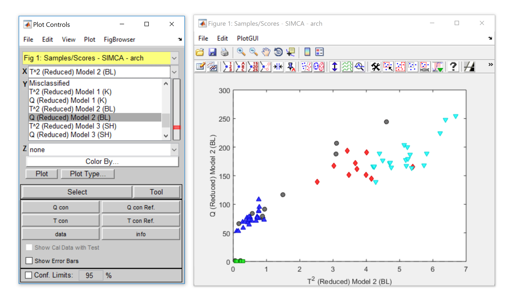The height and width of the screenshot is (304, 515).
Task: Open the Z axis none dropdown
Action: (174, 150)
